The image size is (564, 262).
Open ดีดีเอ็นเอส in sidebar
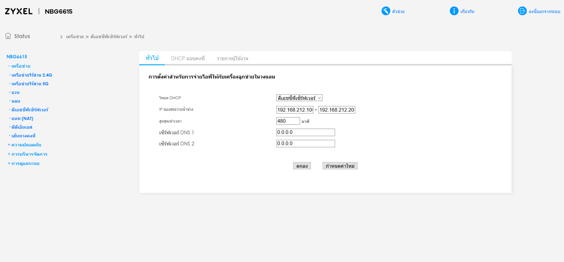(22, 127)
